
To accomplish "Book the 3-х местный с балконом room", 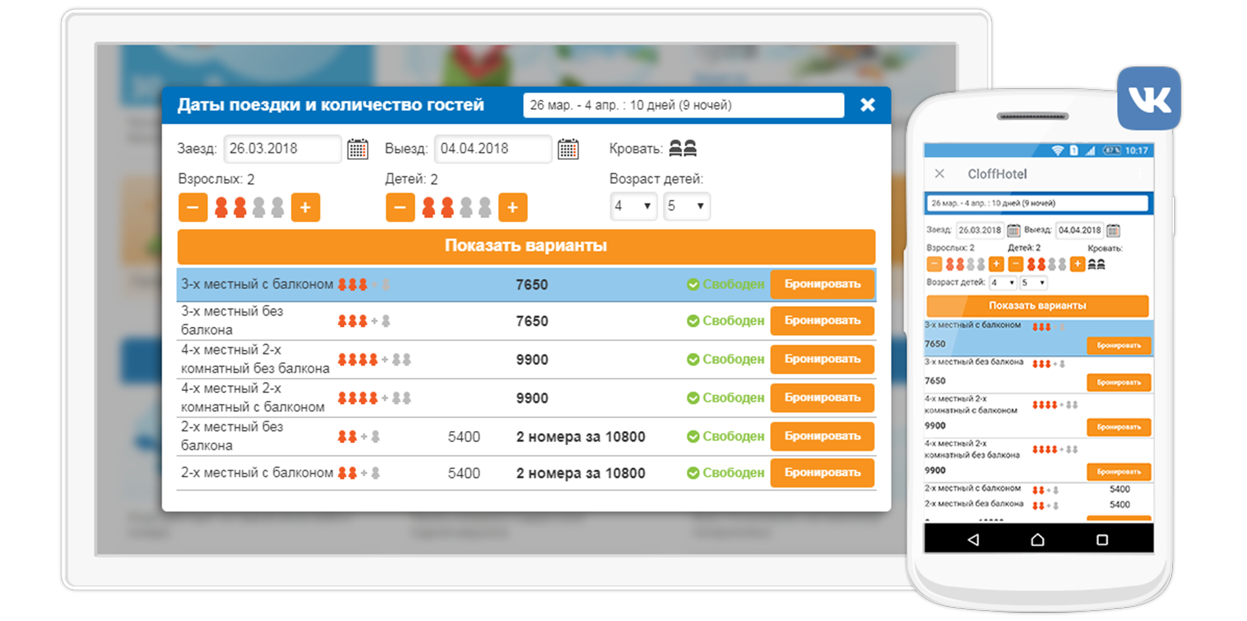I will click(x=822, y=284).
